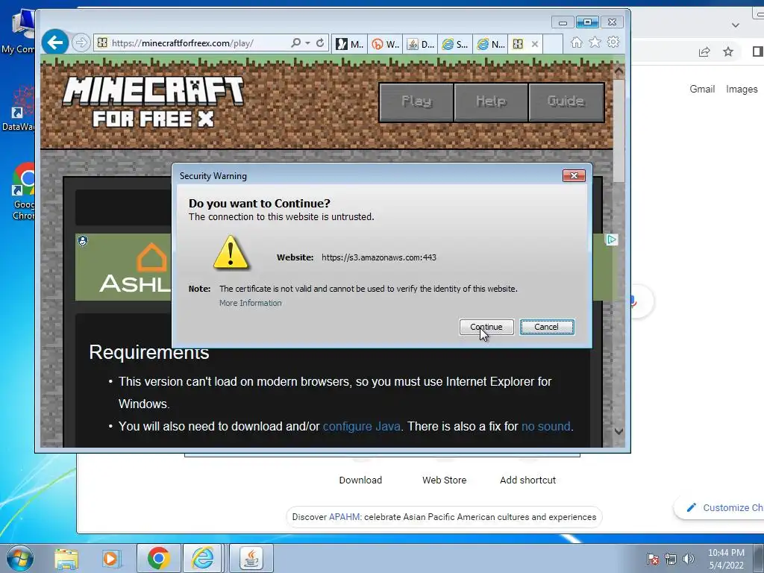This screenshot has height=573, width=764.
Task: Switch to Internet Explorer on taskbar
Action: (203, 558)
